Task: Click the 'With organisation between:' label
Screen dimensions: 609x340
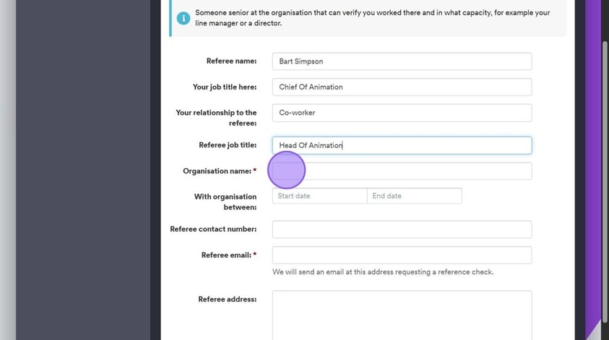Action: pyautogui.click(x=225, y=201)
